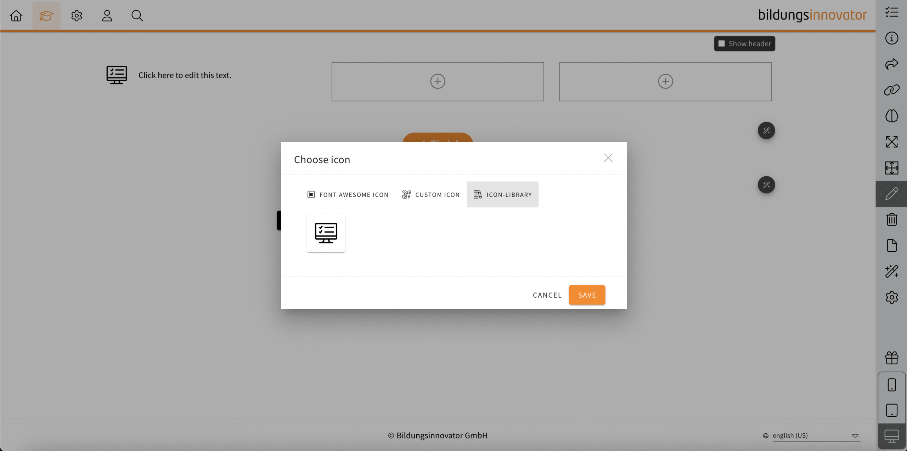The width and height of the screenshot is (907, 451).
Task: Switch to tablet preview mode
Action: 891,410
